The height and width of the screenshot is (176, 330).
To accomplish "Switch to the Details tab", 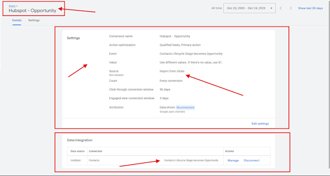I will pyautogui.click(x=16, y=20).
